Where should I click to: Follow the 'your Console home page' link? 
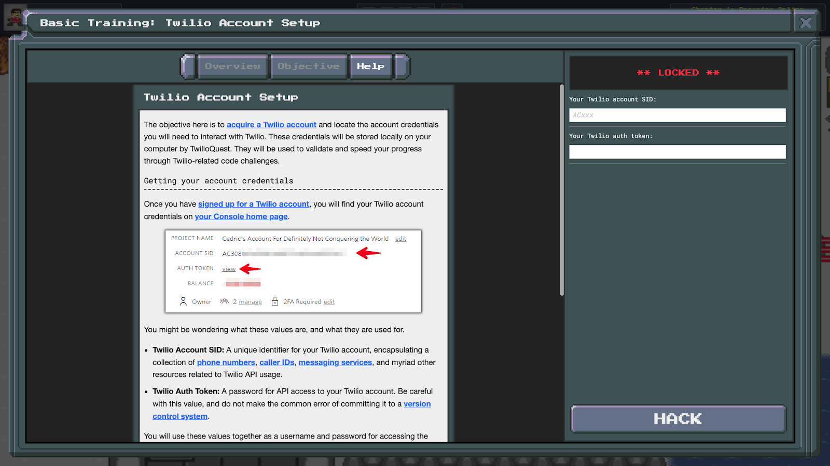tap(241, 216)
